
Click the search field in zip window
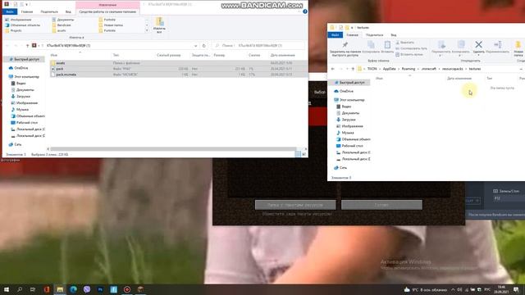click(258, 46)
